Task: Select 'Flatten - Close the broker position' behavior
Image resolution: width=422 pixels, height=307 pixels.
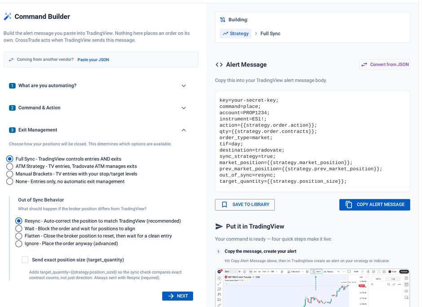Action: point(18,236)
